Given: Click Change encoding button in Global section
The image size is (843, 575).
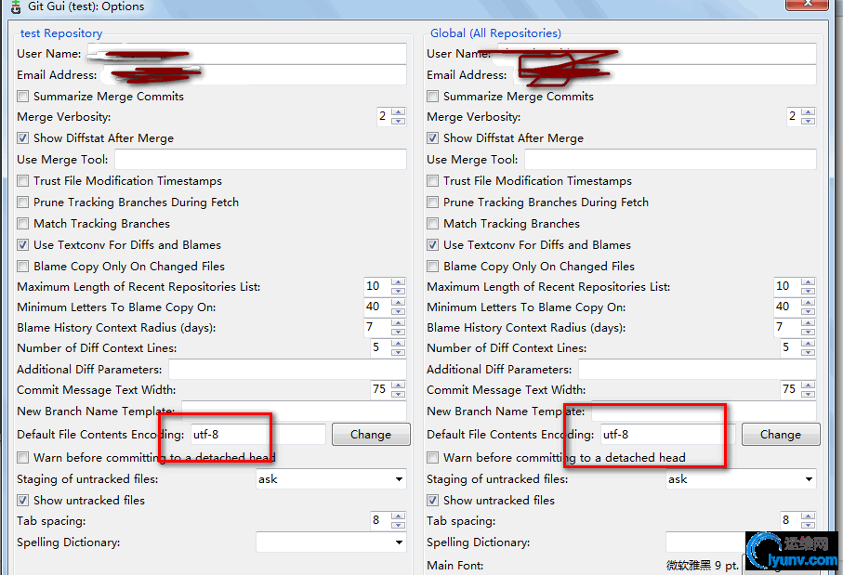Looking at the screenshot, I should [x=781, y=434].
